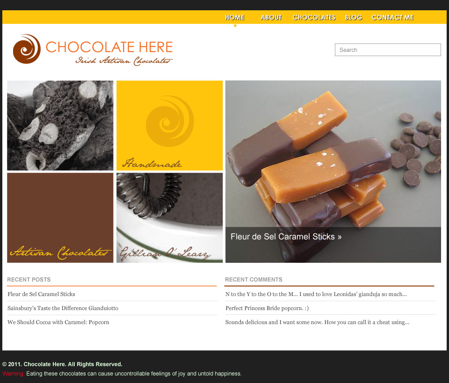Click in the Search field
This screenshot has width=449, height=383.
[388, 50]
